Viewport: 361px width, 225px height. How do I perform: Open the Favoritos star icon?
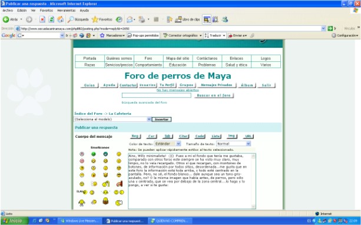95,19
